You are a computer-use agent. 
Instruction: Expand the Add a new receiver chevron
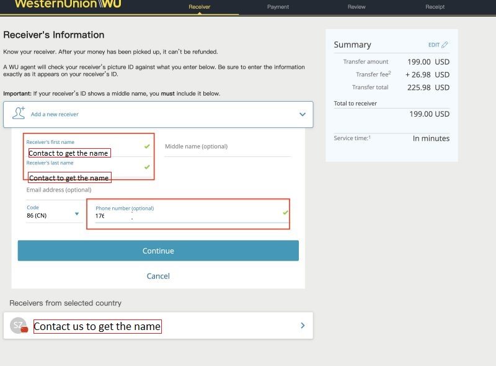[x=302, y=115]
